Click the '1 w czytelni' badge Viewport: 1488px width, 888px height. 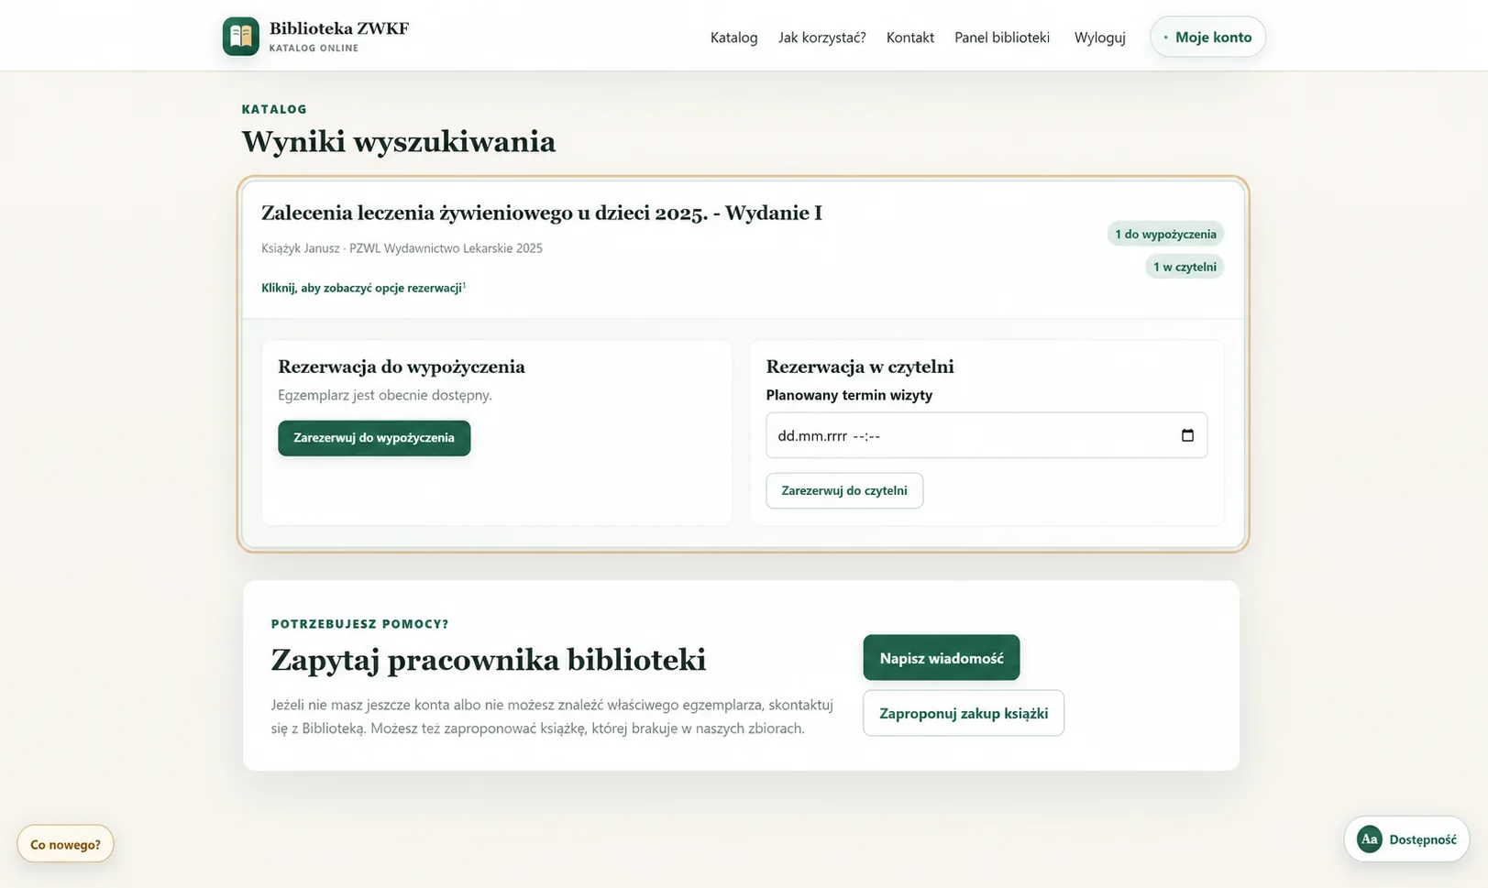point(1185,267)
